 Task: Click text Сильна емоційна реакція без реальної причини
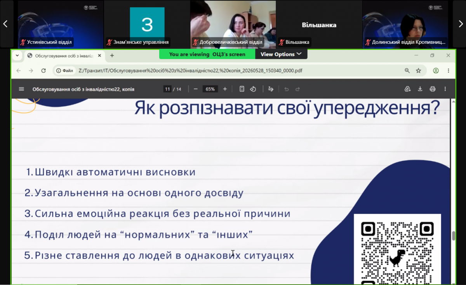tap(163, 214)
